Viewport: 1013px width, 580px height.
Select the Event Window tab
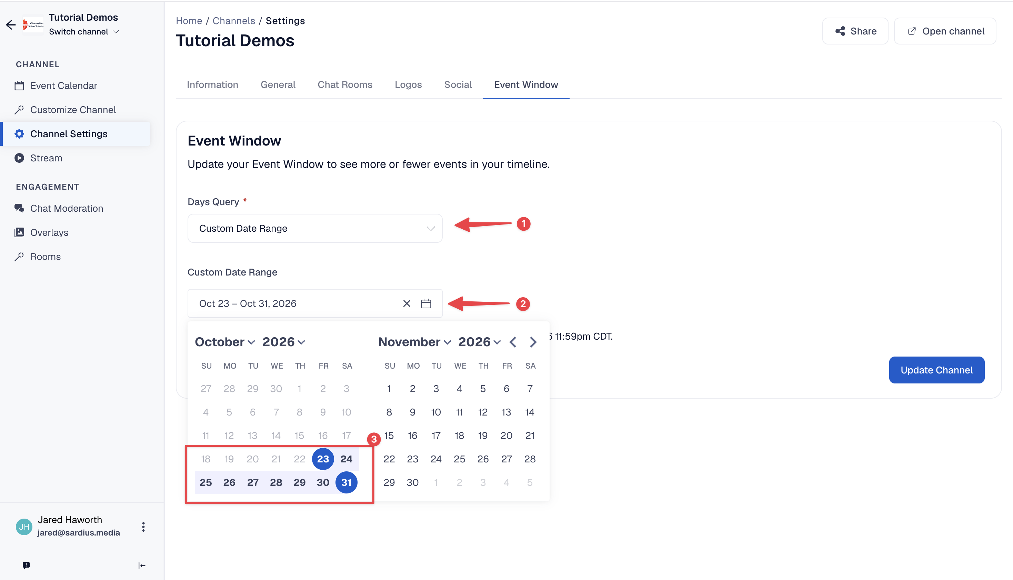pos(526,85)
